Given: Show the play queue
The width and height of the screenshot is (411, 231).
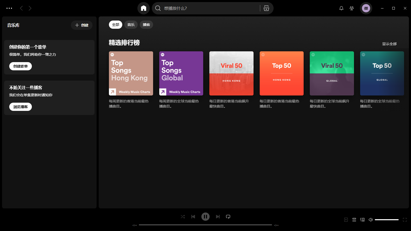Looking at the screenshot, I should tap(354, 220).
